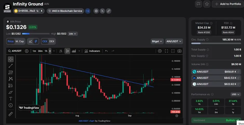Open the website globe icon
Viewport: 244px width, 125px height.
[96, 11]
